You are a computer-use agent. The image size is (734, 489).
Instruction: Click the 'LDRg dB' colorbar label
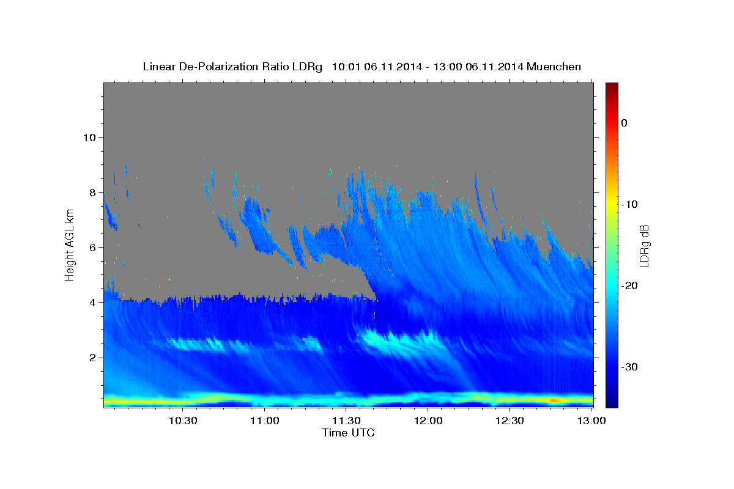643,246
